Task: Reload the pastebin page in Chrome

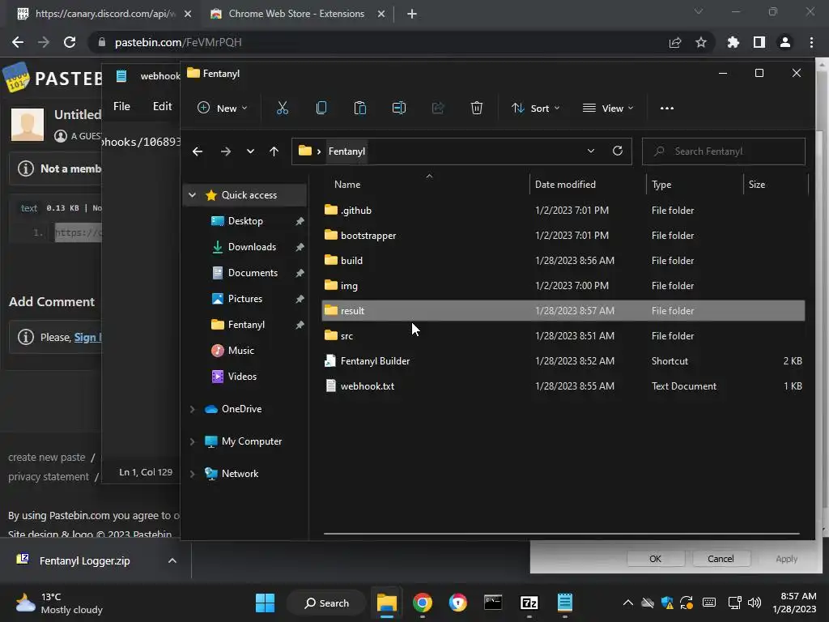Action: [x=70, y=42]
